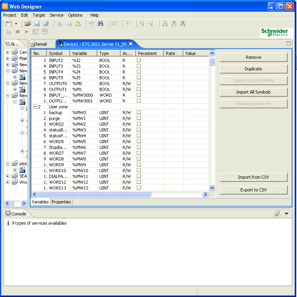Toggle Persistent checkbox for INPUT2

pos(139,60)
